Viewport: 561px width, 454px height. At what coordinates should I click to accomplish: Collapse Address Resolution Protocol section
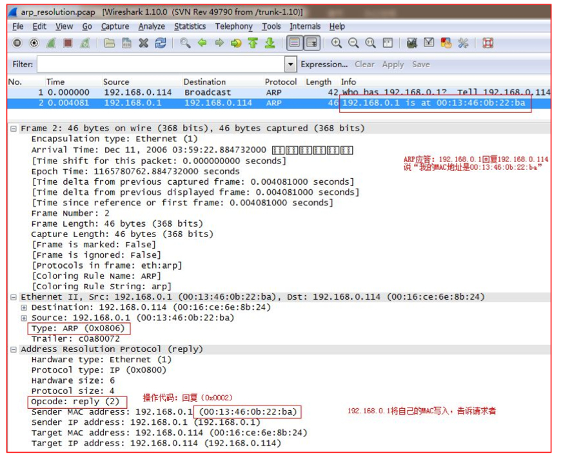[x=14, y=349]
